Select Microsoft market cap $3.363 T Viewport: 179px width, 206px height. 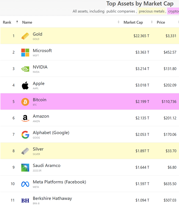pos(142,52)
